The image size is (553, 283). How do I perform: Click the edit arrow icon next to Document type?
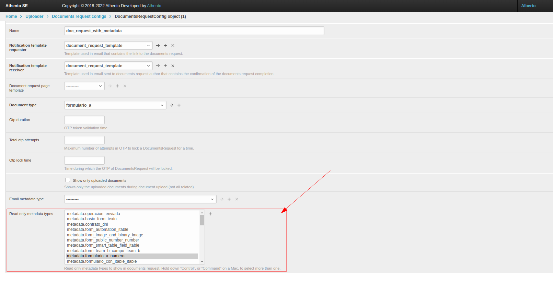172,105
